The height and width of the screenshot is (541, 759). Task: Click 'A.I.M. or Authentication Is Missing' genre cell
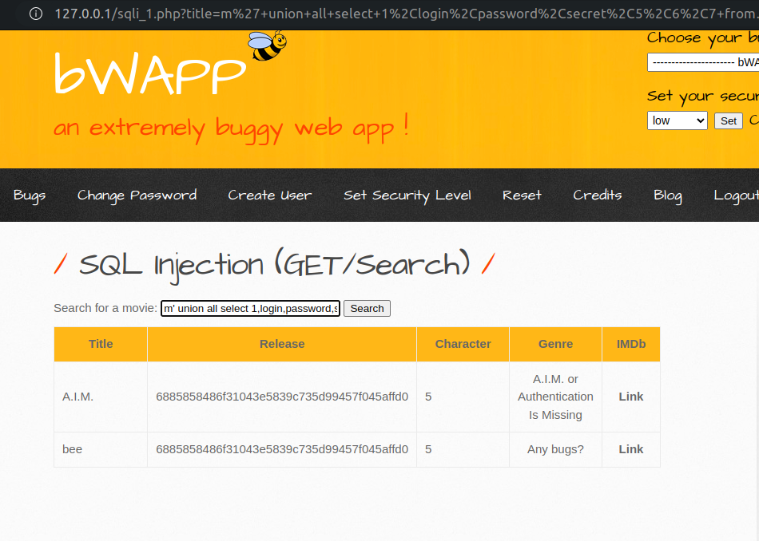pos(555,397)
